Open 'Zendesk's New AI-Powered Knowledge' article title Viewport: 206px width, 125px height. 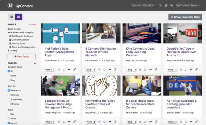(x=58, y=104)
